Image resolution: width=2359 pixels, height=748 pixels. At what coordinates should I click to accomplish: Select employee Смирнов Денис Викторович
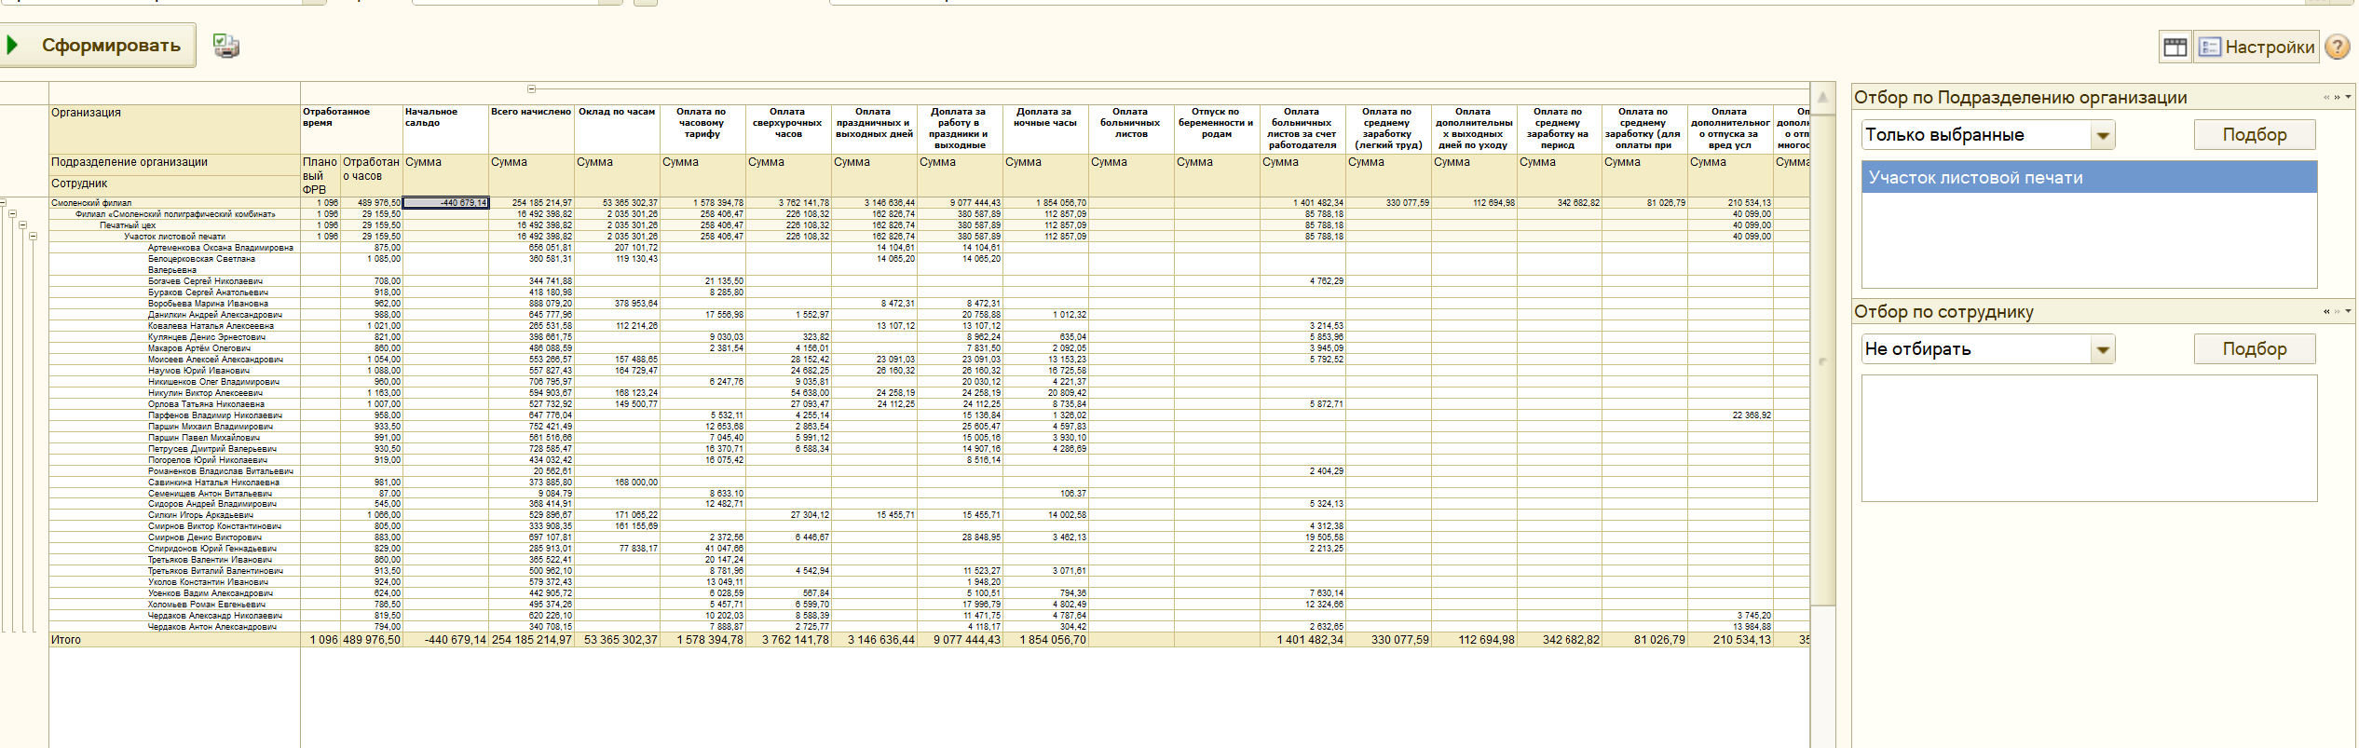205,537
